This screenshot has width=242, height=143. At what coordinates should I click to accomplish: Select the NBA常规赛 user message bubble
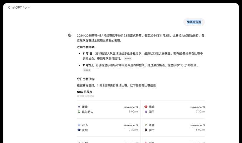click(194, 22)
